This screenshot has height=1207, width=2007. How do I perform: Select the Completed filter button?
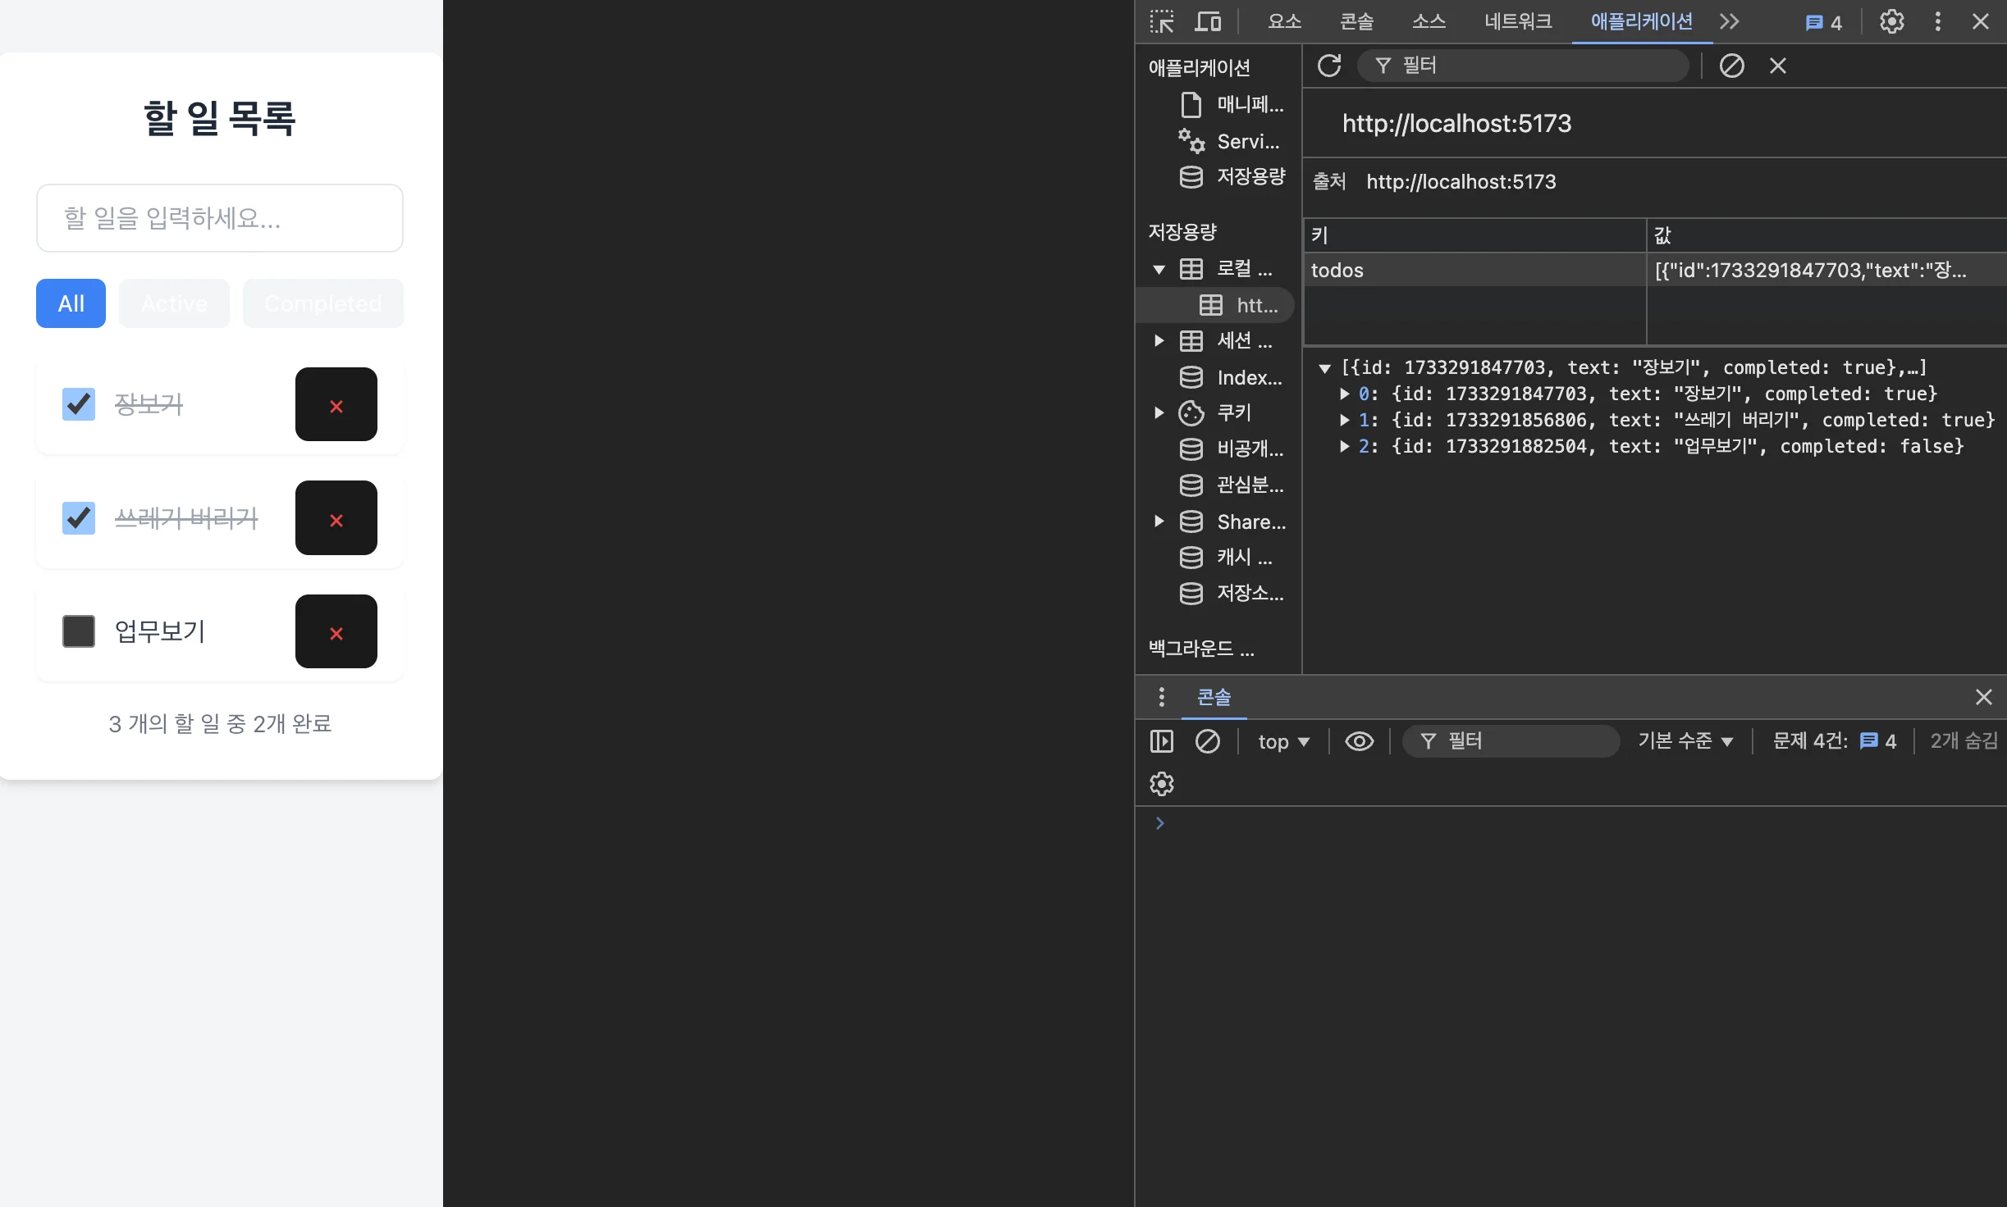322,303
